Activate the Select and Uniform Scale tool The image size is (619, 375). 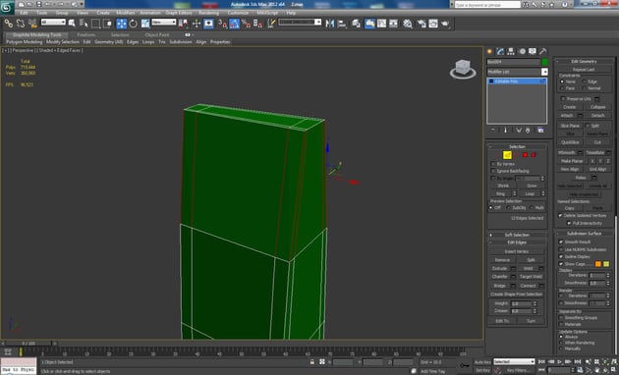145,24
